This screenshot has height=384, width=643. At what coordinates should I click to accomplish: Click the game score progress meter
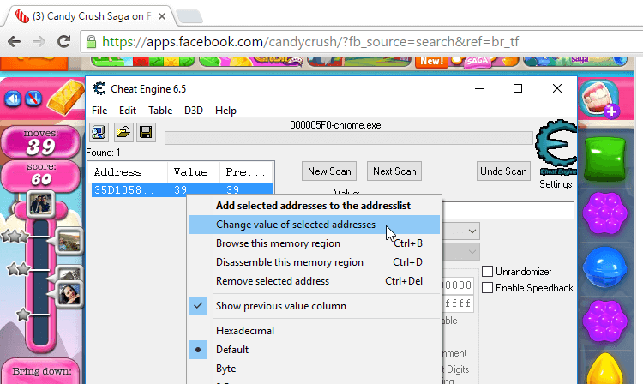pyautogui.click(x=40, y=283)
